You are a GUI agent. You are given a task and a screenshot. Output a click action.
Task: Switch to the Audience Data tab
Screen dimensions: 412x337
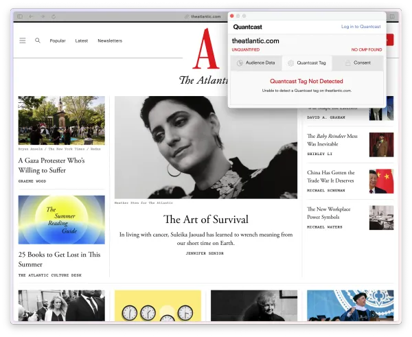(256, 62)
